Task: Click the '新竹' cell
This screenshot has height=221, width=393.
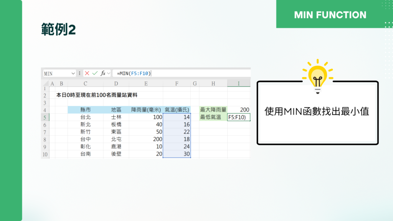Action: tap(86, 132)
